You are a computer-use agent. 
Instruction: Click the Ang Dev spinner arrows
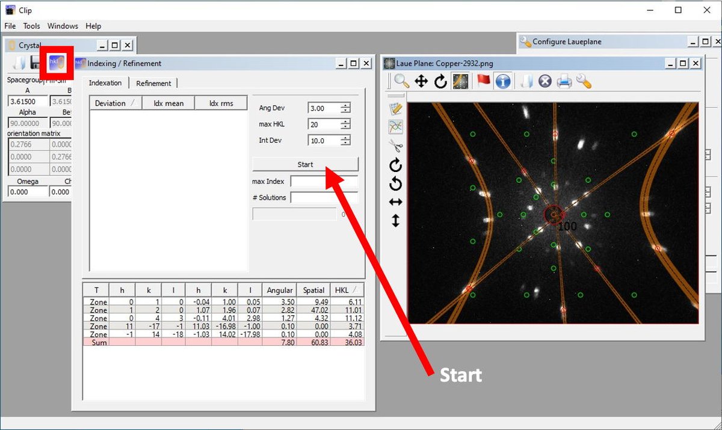coord(345,108)
